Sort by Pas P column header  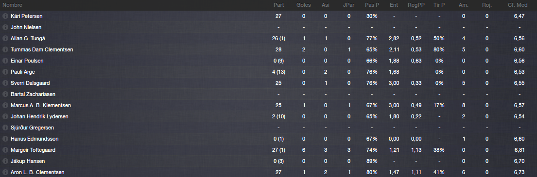[x=372, y=5]
